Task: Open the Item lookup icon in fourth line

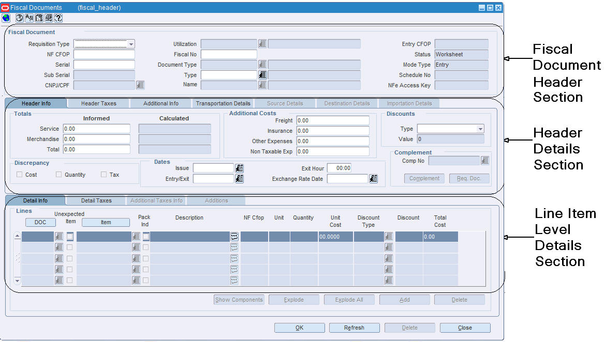Action: point(136,269)
